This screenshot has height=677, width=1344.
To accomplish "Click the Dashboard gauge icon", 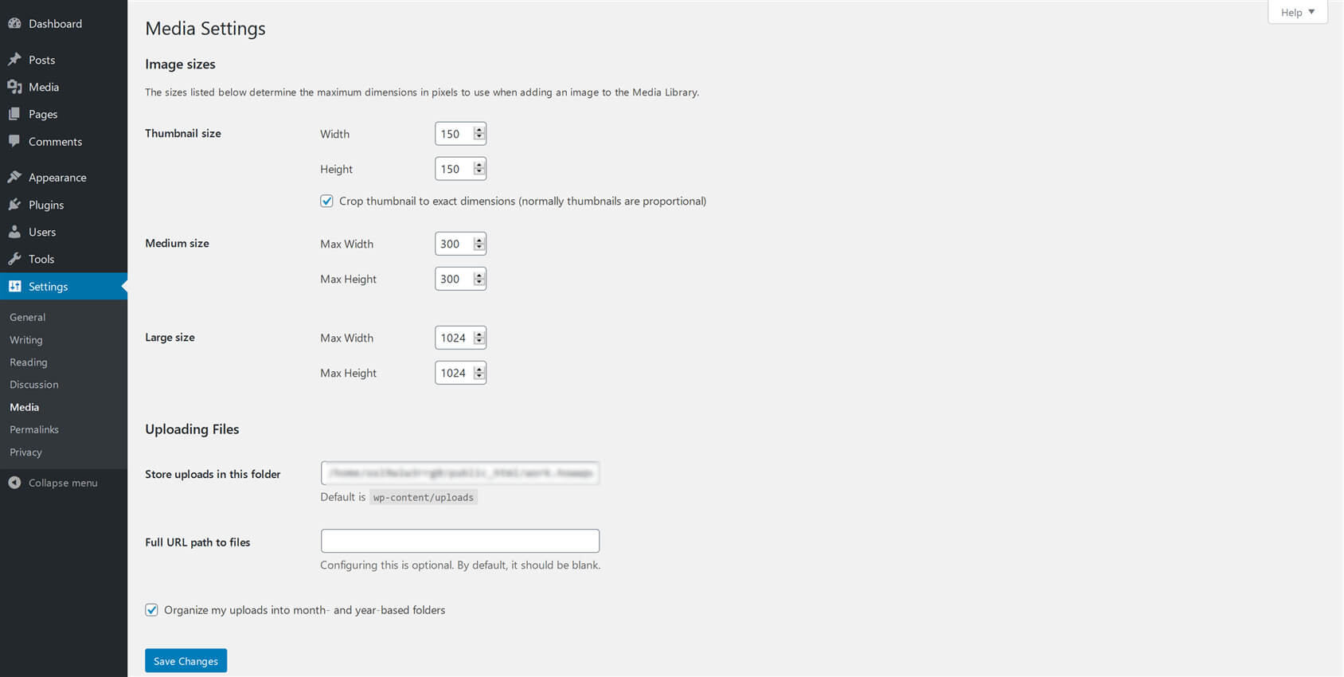I will (x=14, y=24).
